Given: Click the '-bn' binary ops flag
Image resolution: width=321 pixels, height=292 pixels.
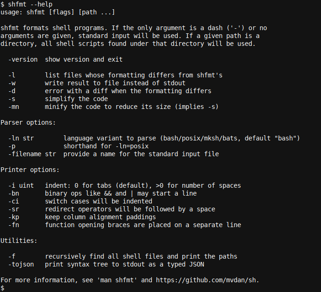Looking at the screenshot, I should (x=13, y=193).
